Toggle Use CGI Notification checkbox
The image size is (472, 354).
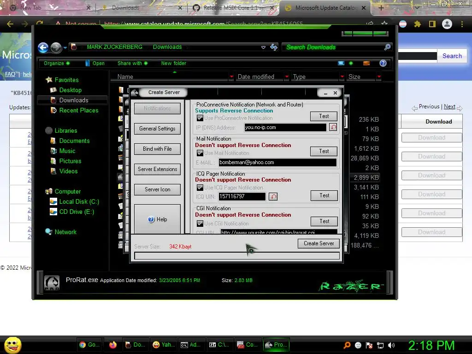(200, 224)
